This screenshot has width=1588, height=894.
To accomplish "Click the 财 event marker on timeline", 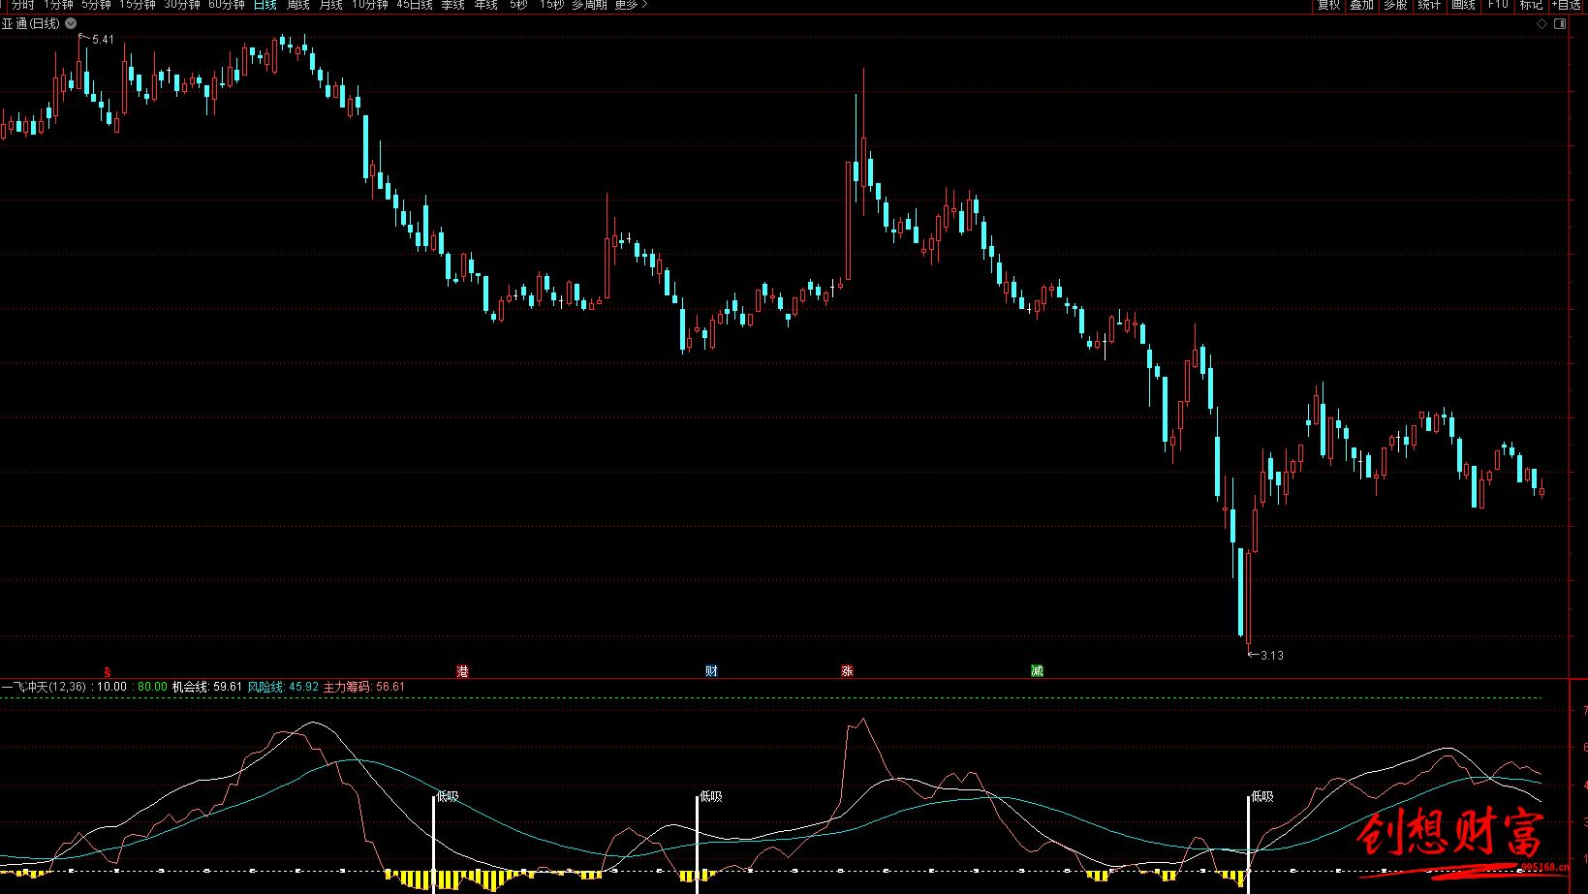I will click(711, 671).
